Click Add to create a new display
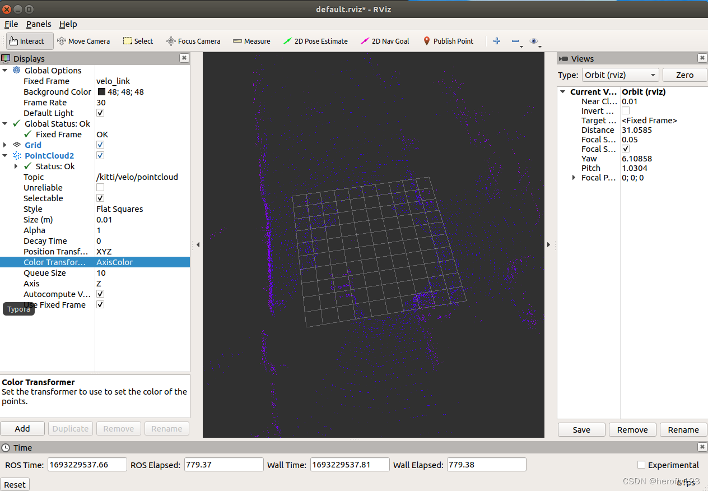708x491 pixels. [22, 428]
